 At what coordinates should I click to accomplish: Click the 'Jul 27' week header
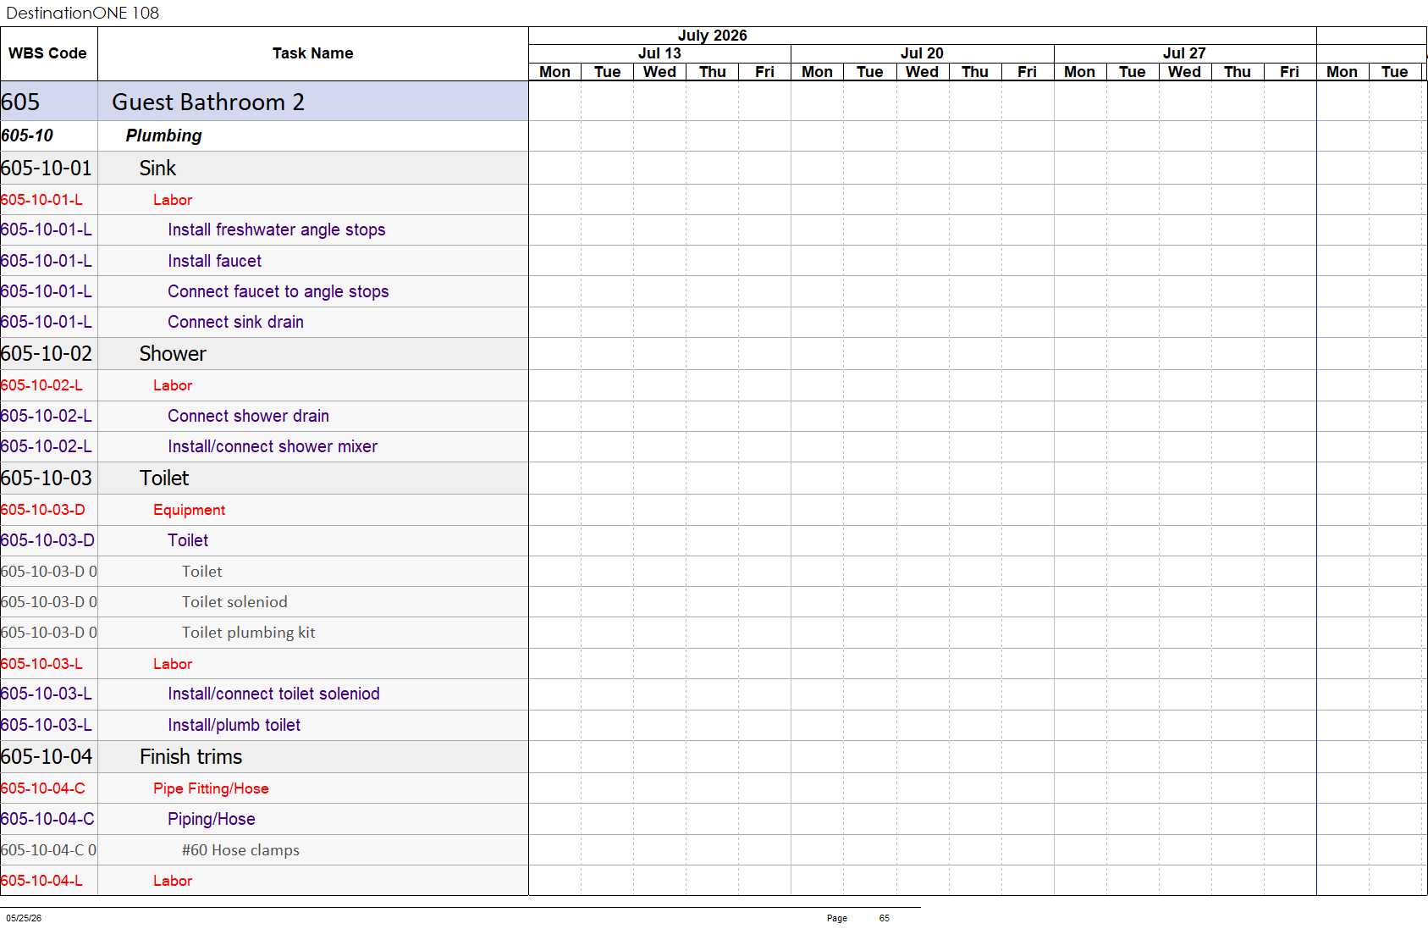click(1184, 53)
